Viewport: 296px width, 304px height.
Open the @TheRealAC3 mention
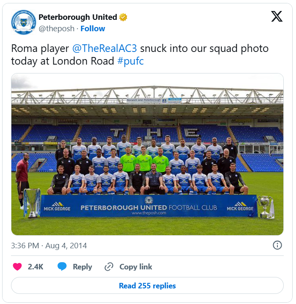[x=105, y=49]
